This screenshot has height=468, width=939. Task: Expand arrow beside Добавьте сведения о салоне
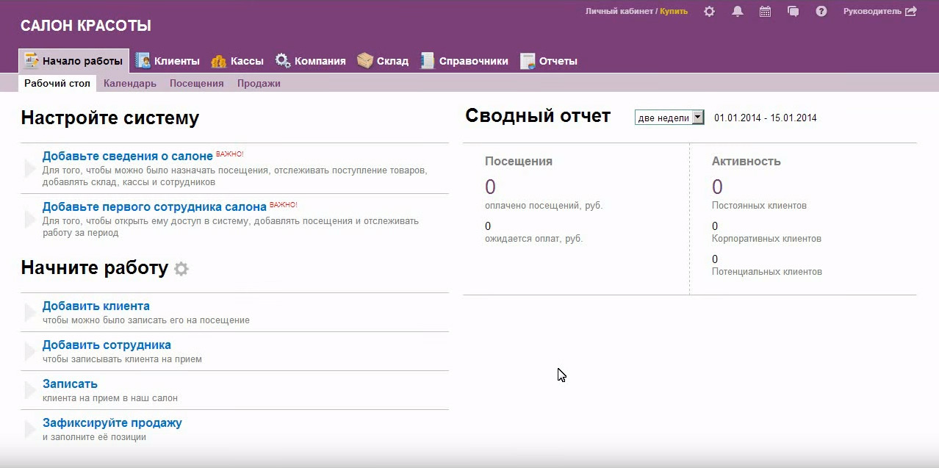tap(29, 168)
